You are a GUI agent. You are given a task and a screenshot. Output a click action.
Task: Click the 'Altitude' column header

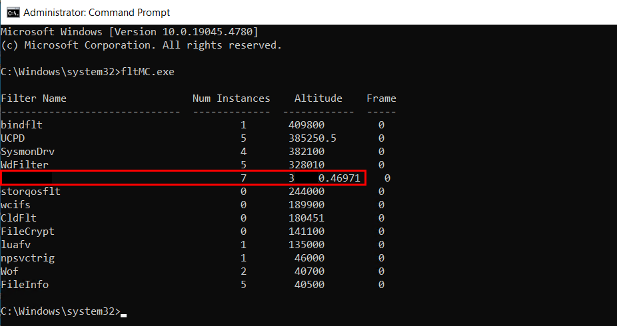(x=318, y=98)
